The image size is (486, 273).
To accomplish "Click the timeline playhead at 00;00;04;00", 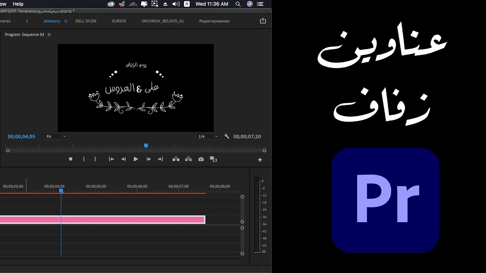I will [x=61, y=191].
